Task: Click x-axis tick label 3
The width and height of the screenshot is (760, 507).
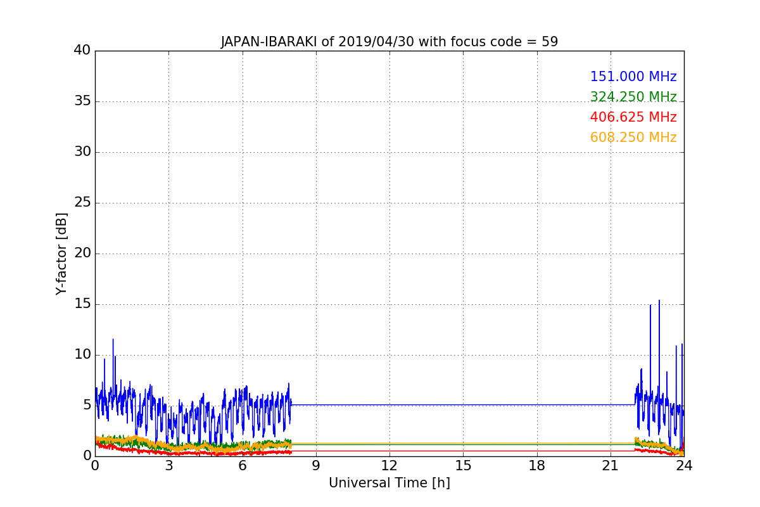Action: coord(168,466)
